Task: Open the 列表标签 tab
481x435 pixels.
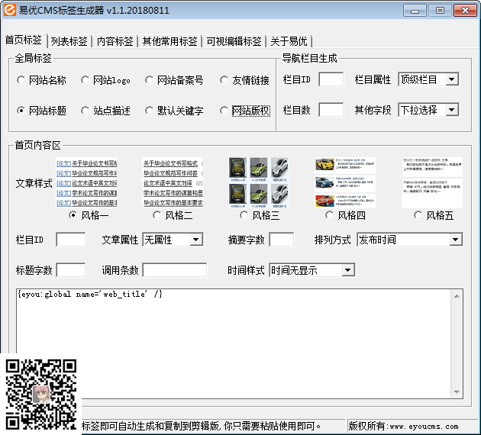Action: point(69,41)
